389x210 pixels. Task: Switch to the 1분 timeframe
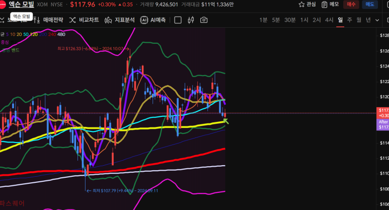tap(263, 20)
